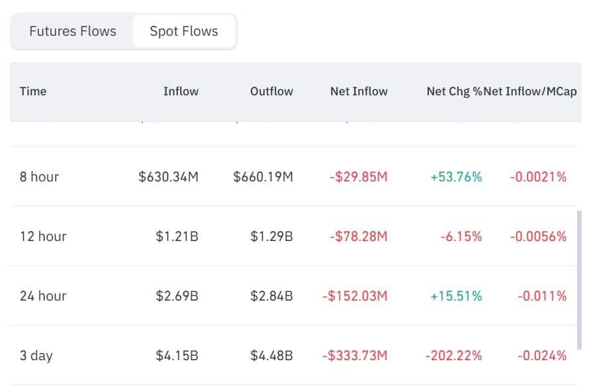The image size is (591, 392).
Task: Click the $660.19M outflow value
Action: point(263,177)
